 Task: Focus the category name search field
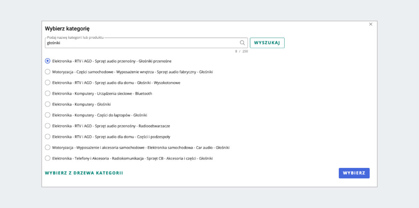coord(140,43)
